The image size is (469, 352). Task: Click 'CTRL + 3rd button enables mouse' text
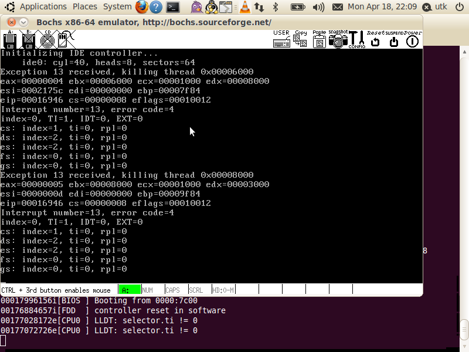[x=56, y=290]
